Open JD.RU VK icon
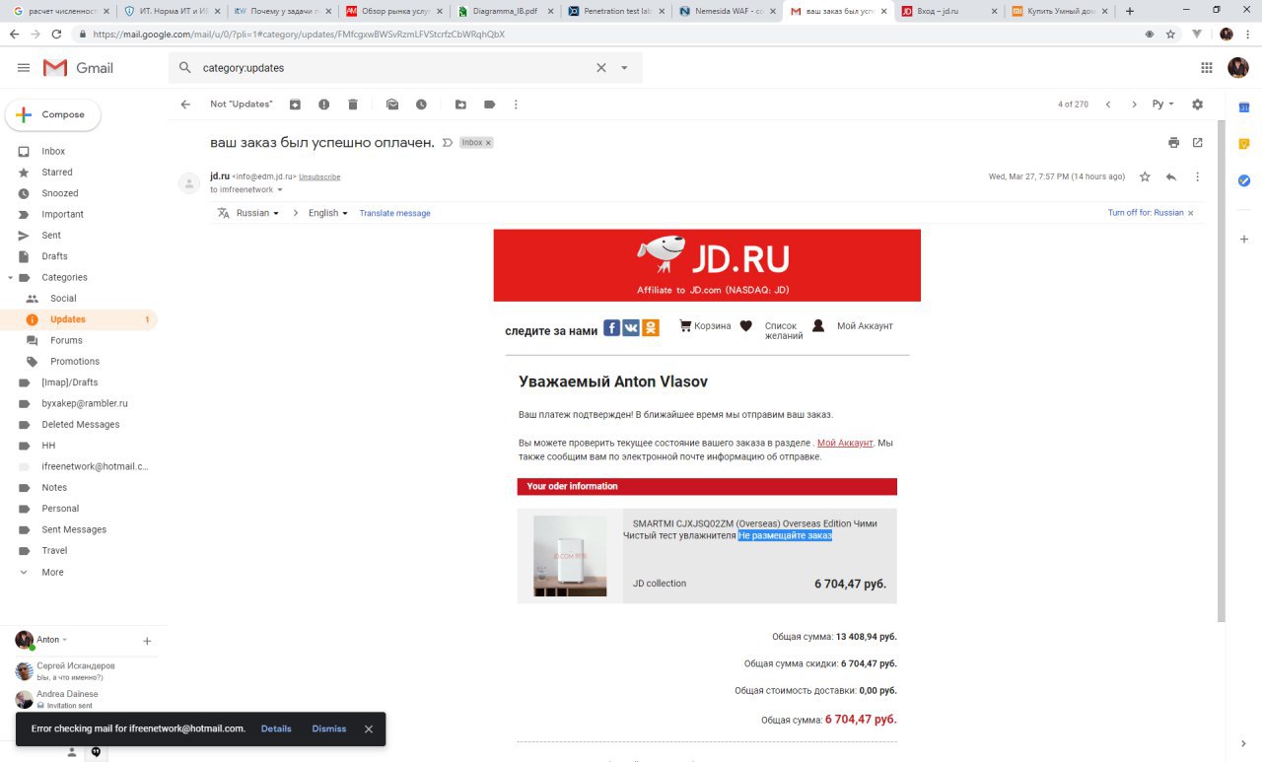1262x762 pixels. coord(631,328)
